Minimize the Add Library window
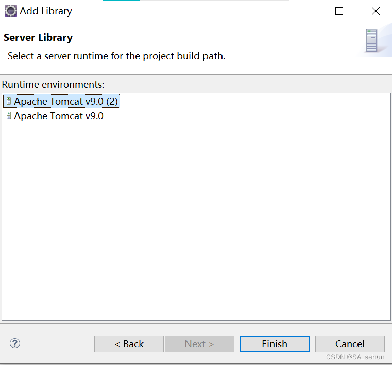This screenshot has height=365, width=392. 302,11
